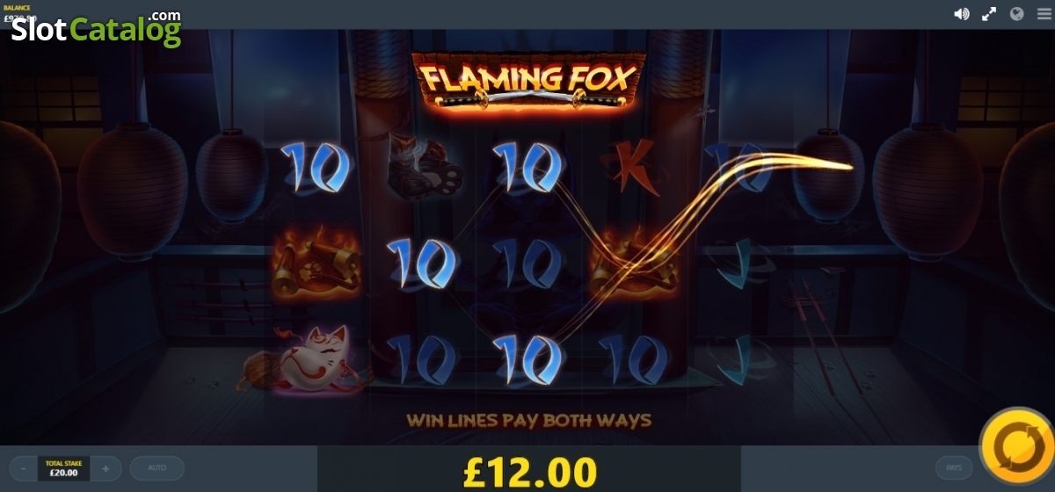Click the flaming scroll on fourth reel
The width and height of the screenshot is (1055, 492).
point(635,262)
